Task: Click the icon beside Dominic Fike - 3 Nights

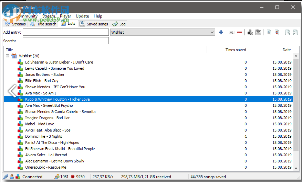Action: [x=20, y=136]
